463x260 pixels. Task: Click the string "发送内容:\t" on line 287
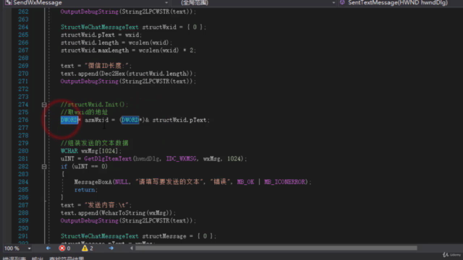pyautogui.click(x=106, y=205)
